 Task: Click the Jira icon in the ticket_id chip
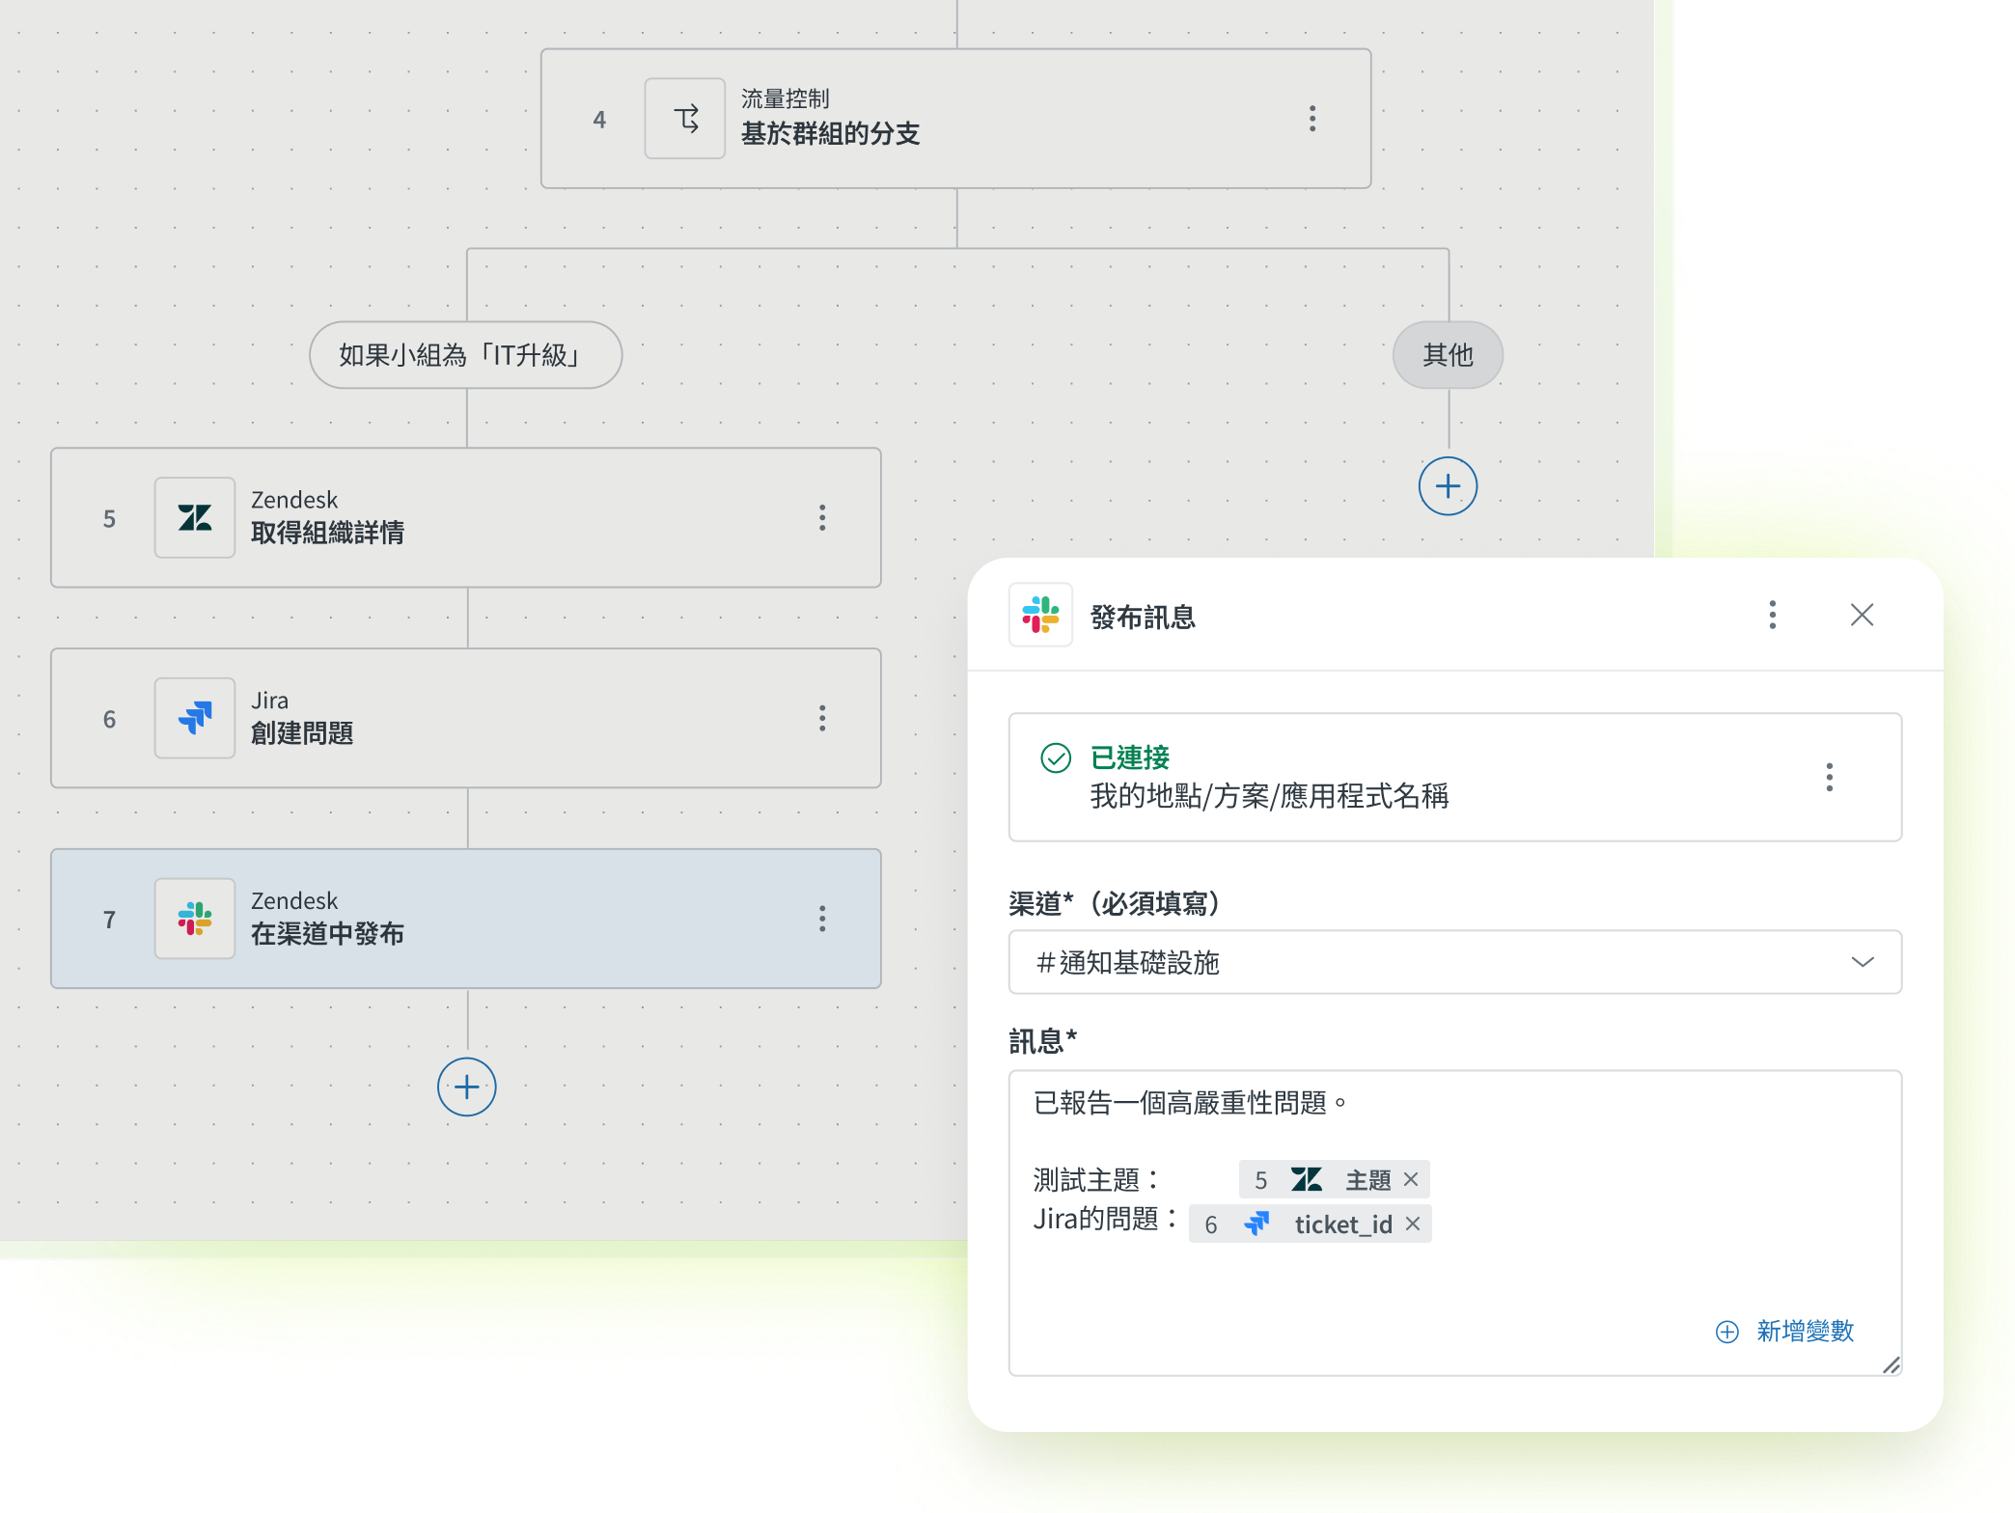coord(1256,1224)
